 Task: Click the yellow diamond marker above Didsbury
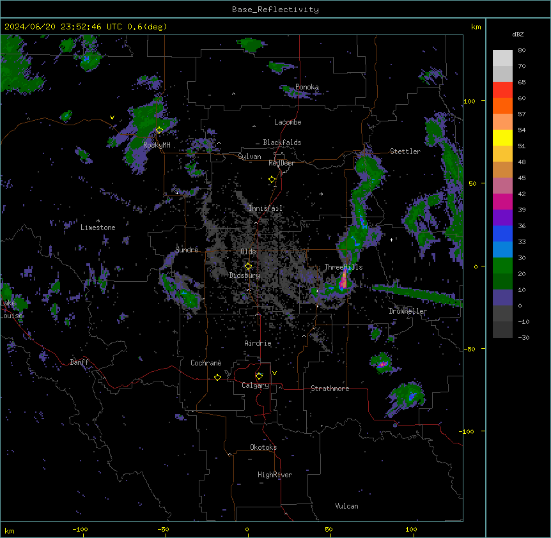coord(248,266)
